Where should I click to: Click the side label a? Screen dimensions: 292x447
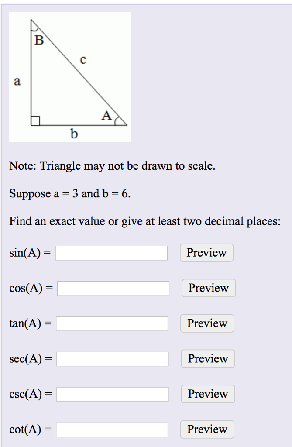pos(18,81)
